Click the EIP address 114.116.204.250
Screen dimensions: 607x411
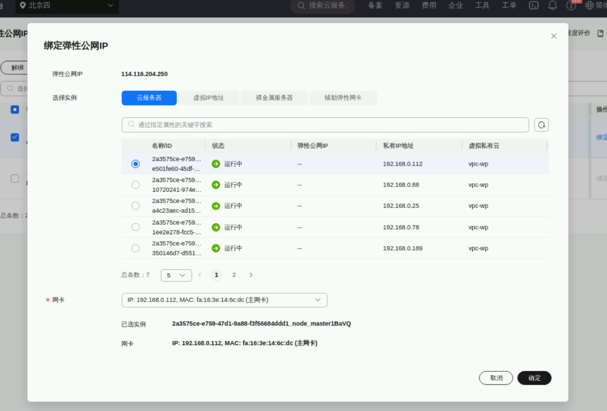point(144,74)
